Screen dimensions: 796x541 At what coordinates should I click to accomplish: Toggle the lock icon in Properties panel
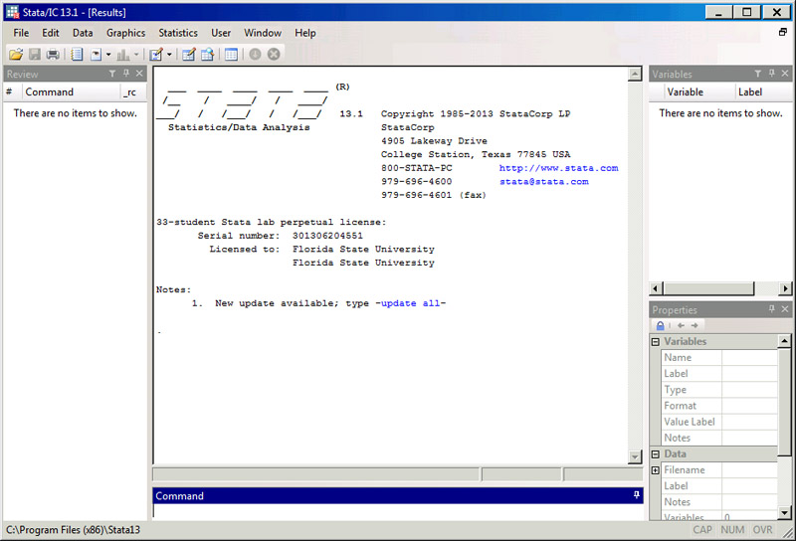pos(660,325)
